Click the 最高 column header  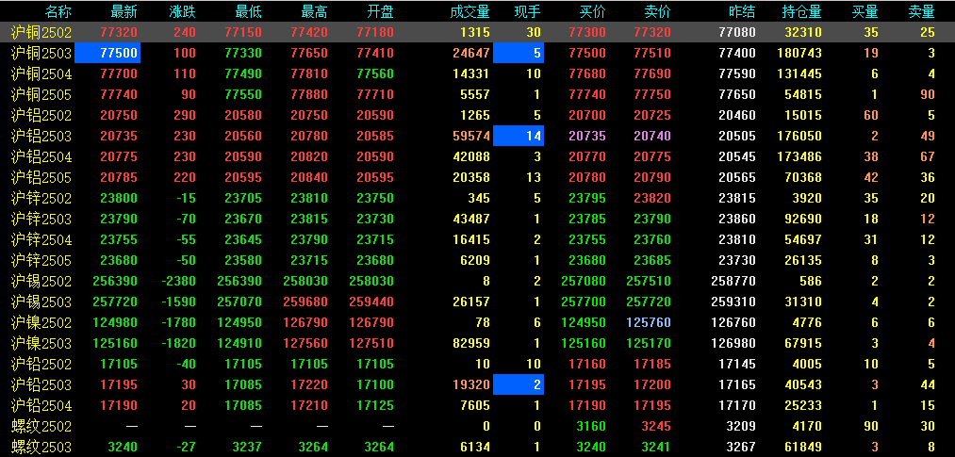(x=314, y=11)
